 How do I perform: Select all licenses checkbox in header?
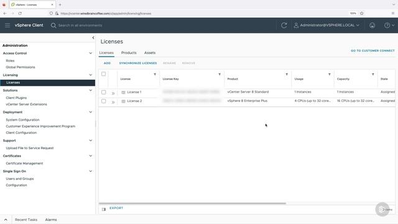[104, 74]
